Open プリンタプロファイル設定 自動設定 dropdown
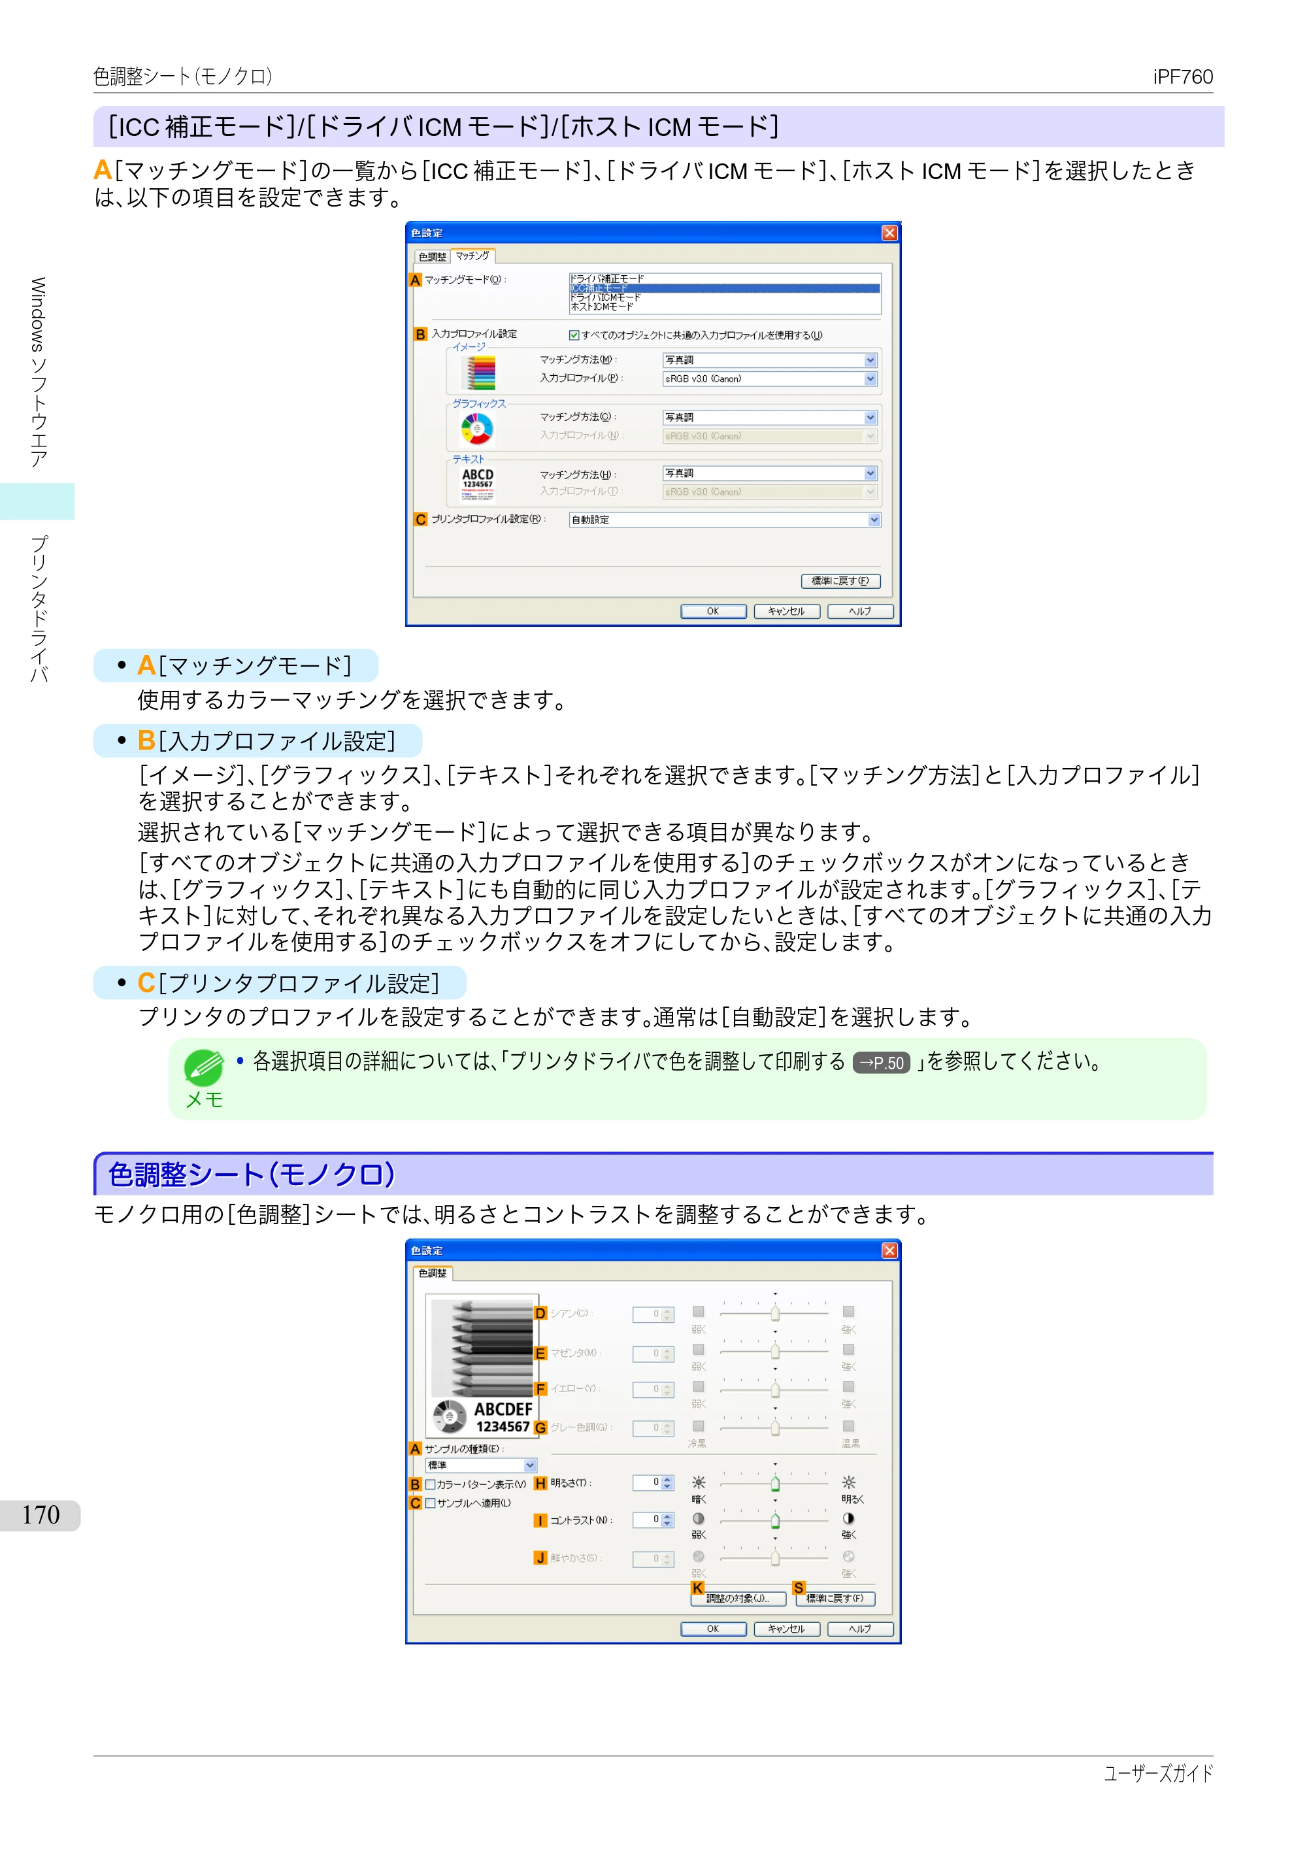The height and width of the screenshot is (1849, 1307). [x=725, y=520]
